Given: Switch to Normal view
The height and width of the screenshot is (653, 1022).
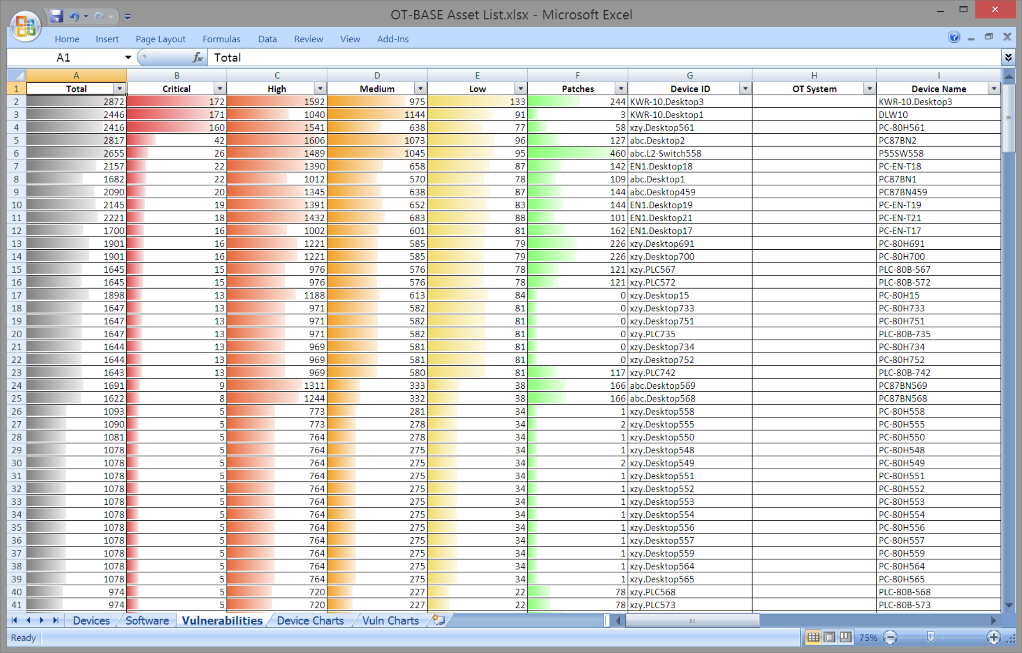Looking at the screenshot, I should (x=813, y=637).
